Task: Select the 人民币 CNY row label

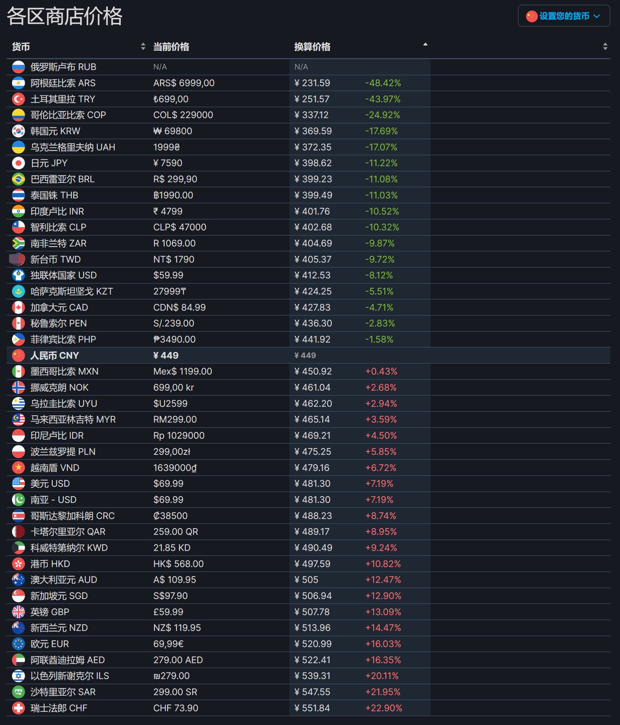Action: tap(54, 356)
